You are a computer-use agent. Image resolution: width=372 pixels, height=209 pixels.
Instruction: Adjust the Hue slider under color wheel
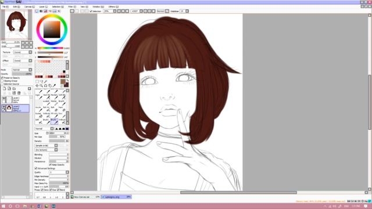[x=50, y=48]
